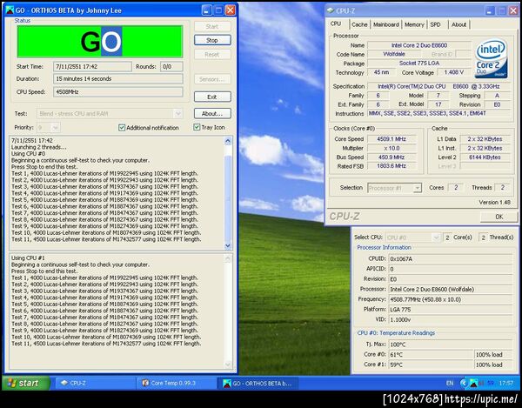Viewport: 522px width, 408px height.
Task: Click the Multiplier x 10.0 value
Action: [x=391, y=148]
